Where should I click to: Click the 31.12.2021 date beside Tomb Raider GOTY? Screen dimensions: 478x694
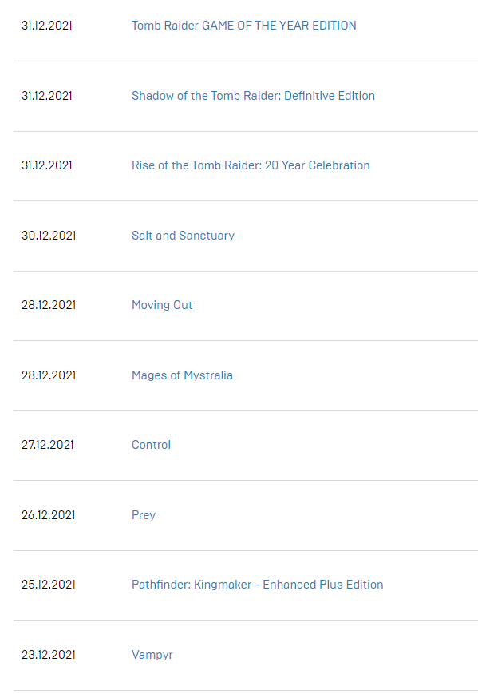tap(47, 26)
